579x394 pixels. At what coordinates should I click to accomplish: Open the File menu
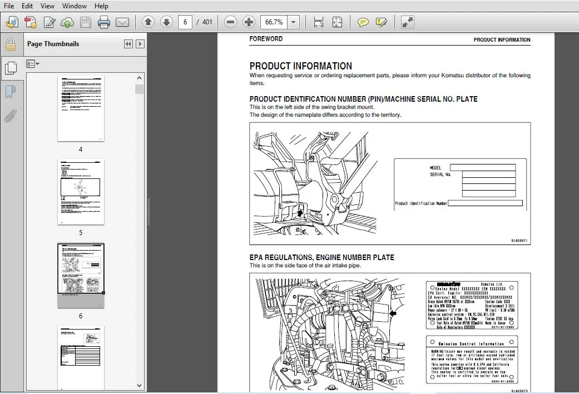[x=9, y=6]
